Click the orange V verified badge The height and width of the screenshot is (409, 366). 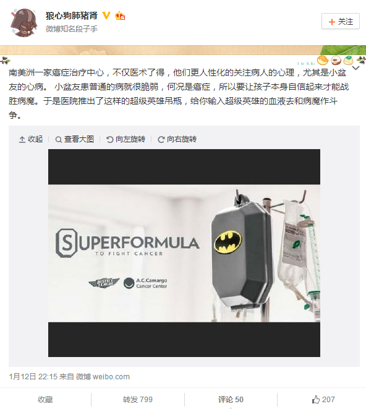coord(106,15)
